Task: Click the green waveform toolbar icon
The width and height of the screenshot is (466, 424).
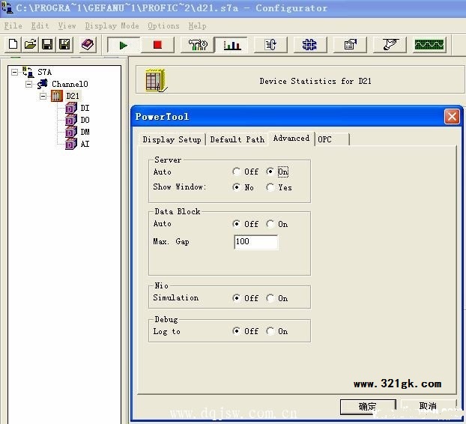Action: coord(429,45)
